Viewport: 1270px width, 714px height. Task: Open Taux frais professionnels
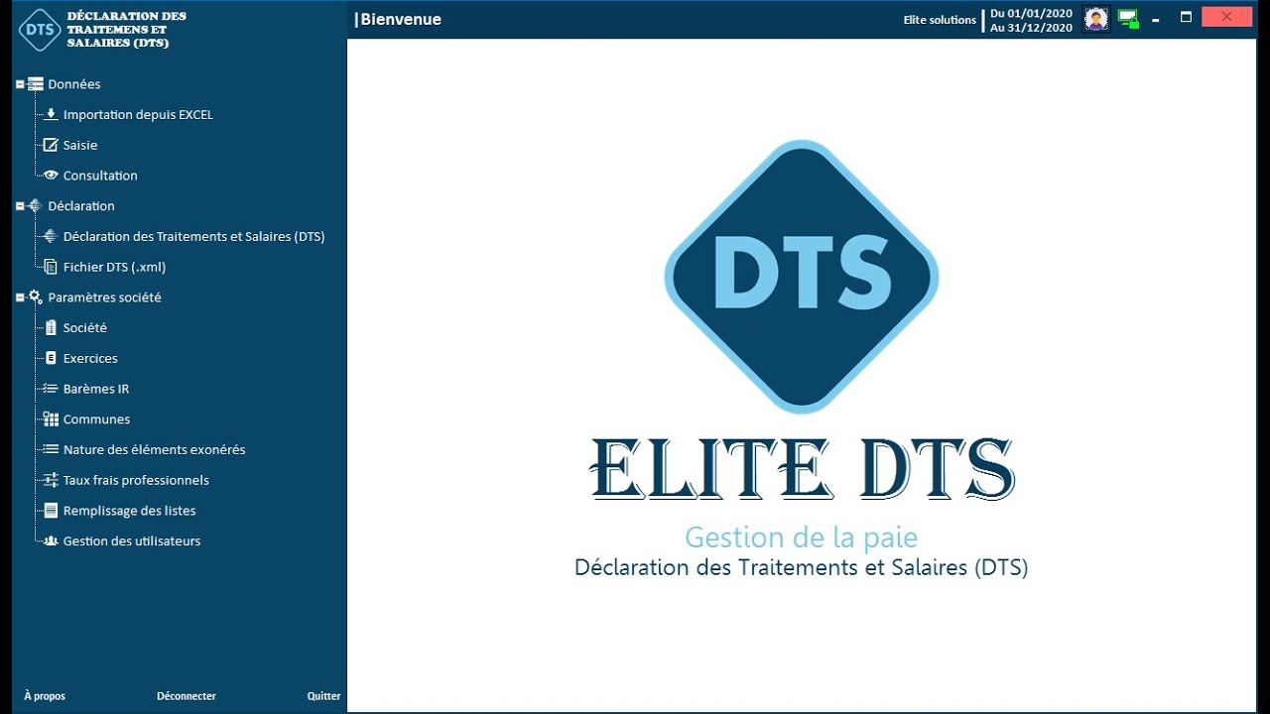tap(136, 480)
